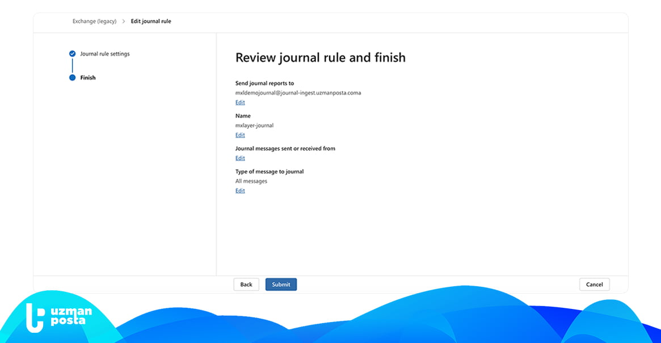Cancel editing the journal rule

(x=594, y=285)
